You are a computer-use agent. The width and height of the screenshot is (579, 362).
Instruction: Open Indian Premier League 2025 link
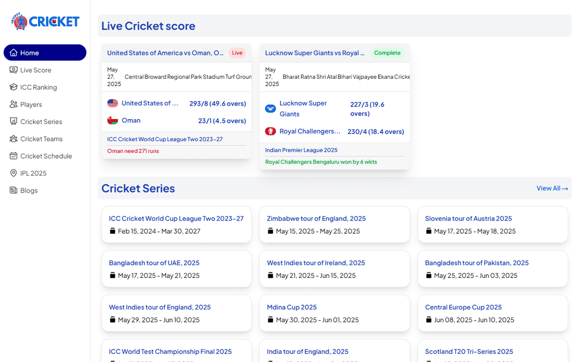point(301,150)
